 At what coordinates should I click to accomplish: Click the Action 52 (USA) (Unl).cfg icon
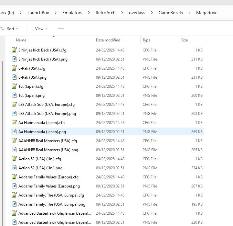point(15,159)
